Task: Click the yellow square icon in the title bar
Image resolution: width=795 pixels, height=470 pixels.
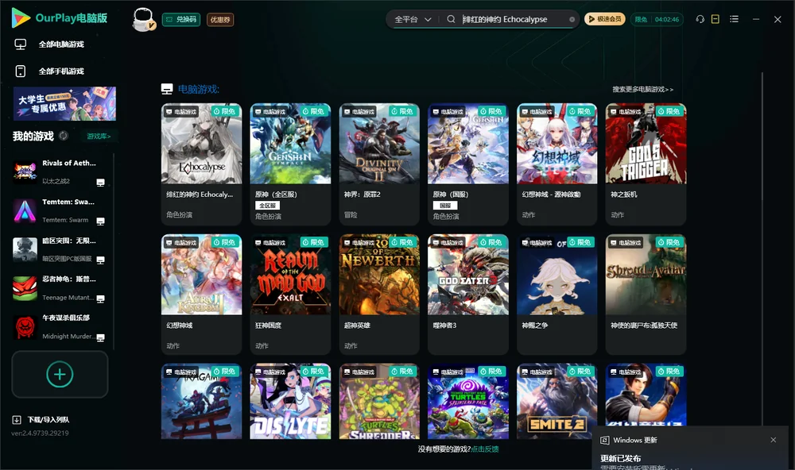Action: (x=715, y=19)
